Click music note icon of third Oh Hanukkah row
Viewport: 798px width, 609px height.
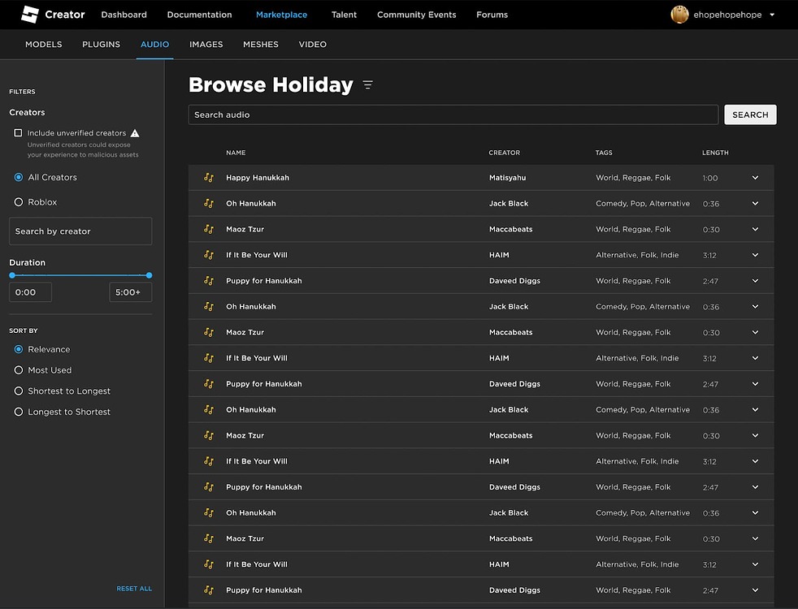tap(209, 410)
